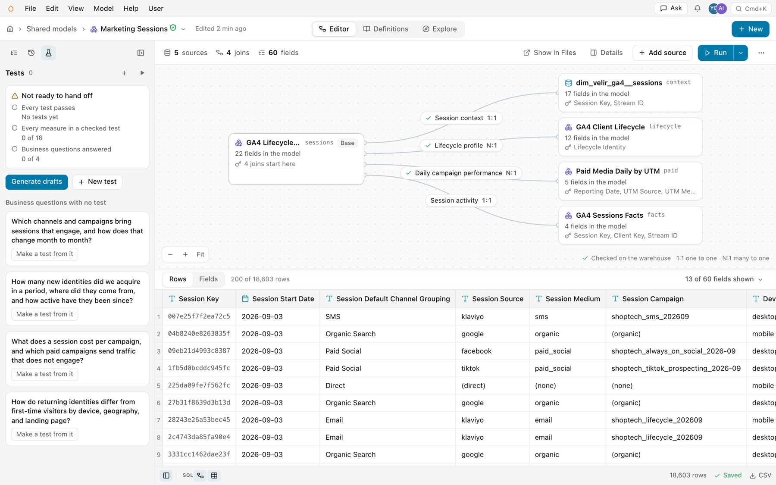
Task: Open the 13 of 60 fields shown dropdown
Action: coord(724,279)
